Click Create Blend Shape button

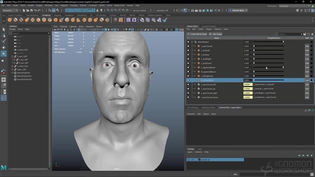198,34
